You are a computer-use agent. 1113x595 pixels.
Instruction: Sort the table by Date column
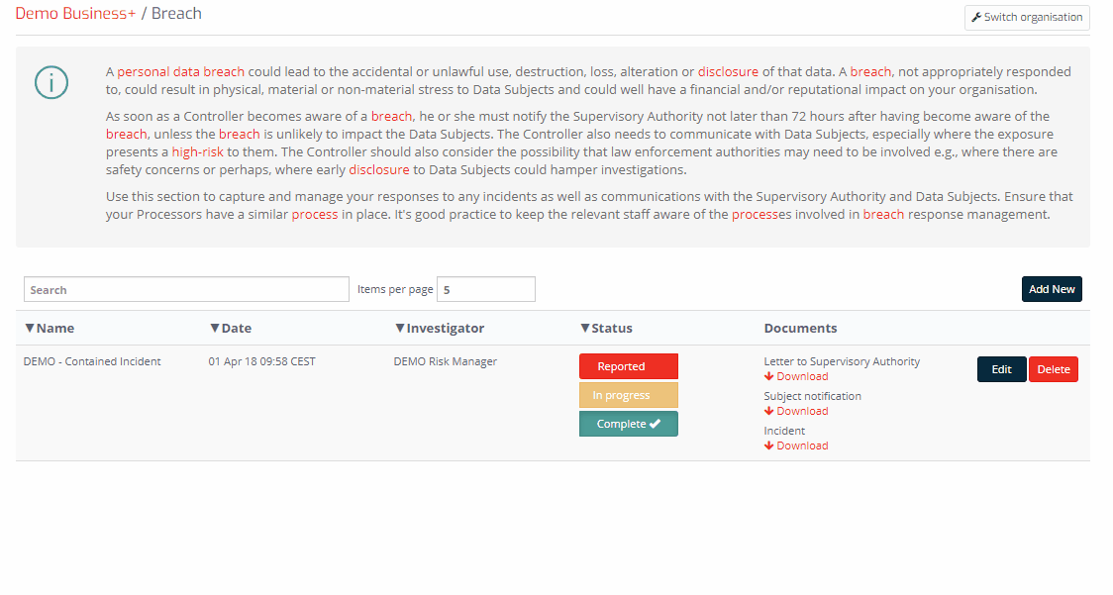coord(231,328)
